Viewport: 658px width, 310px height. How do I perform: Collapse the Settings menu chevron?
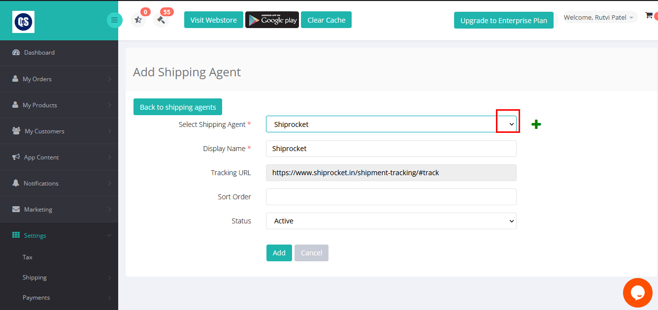click(109, 235)
